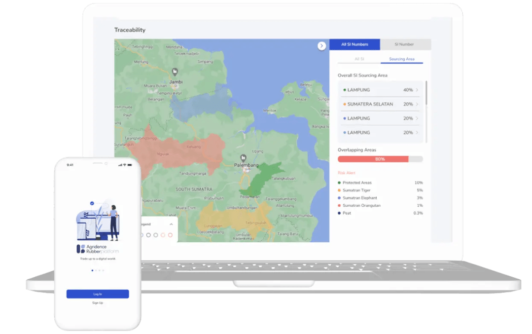Click the Risk Alert heading
Viewport: 532px width, 334px height.
(x=347, y=173)
